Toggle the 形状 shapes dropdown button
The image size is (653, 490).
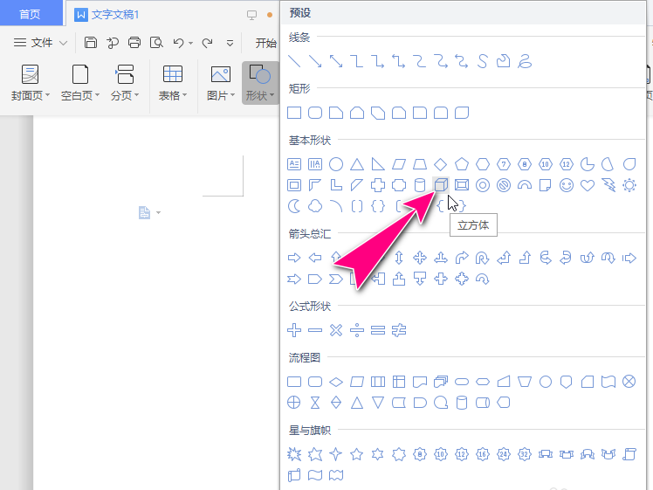(260, 82)
